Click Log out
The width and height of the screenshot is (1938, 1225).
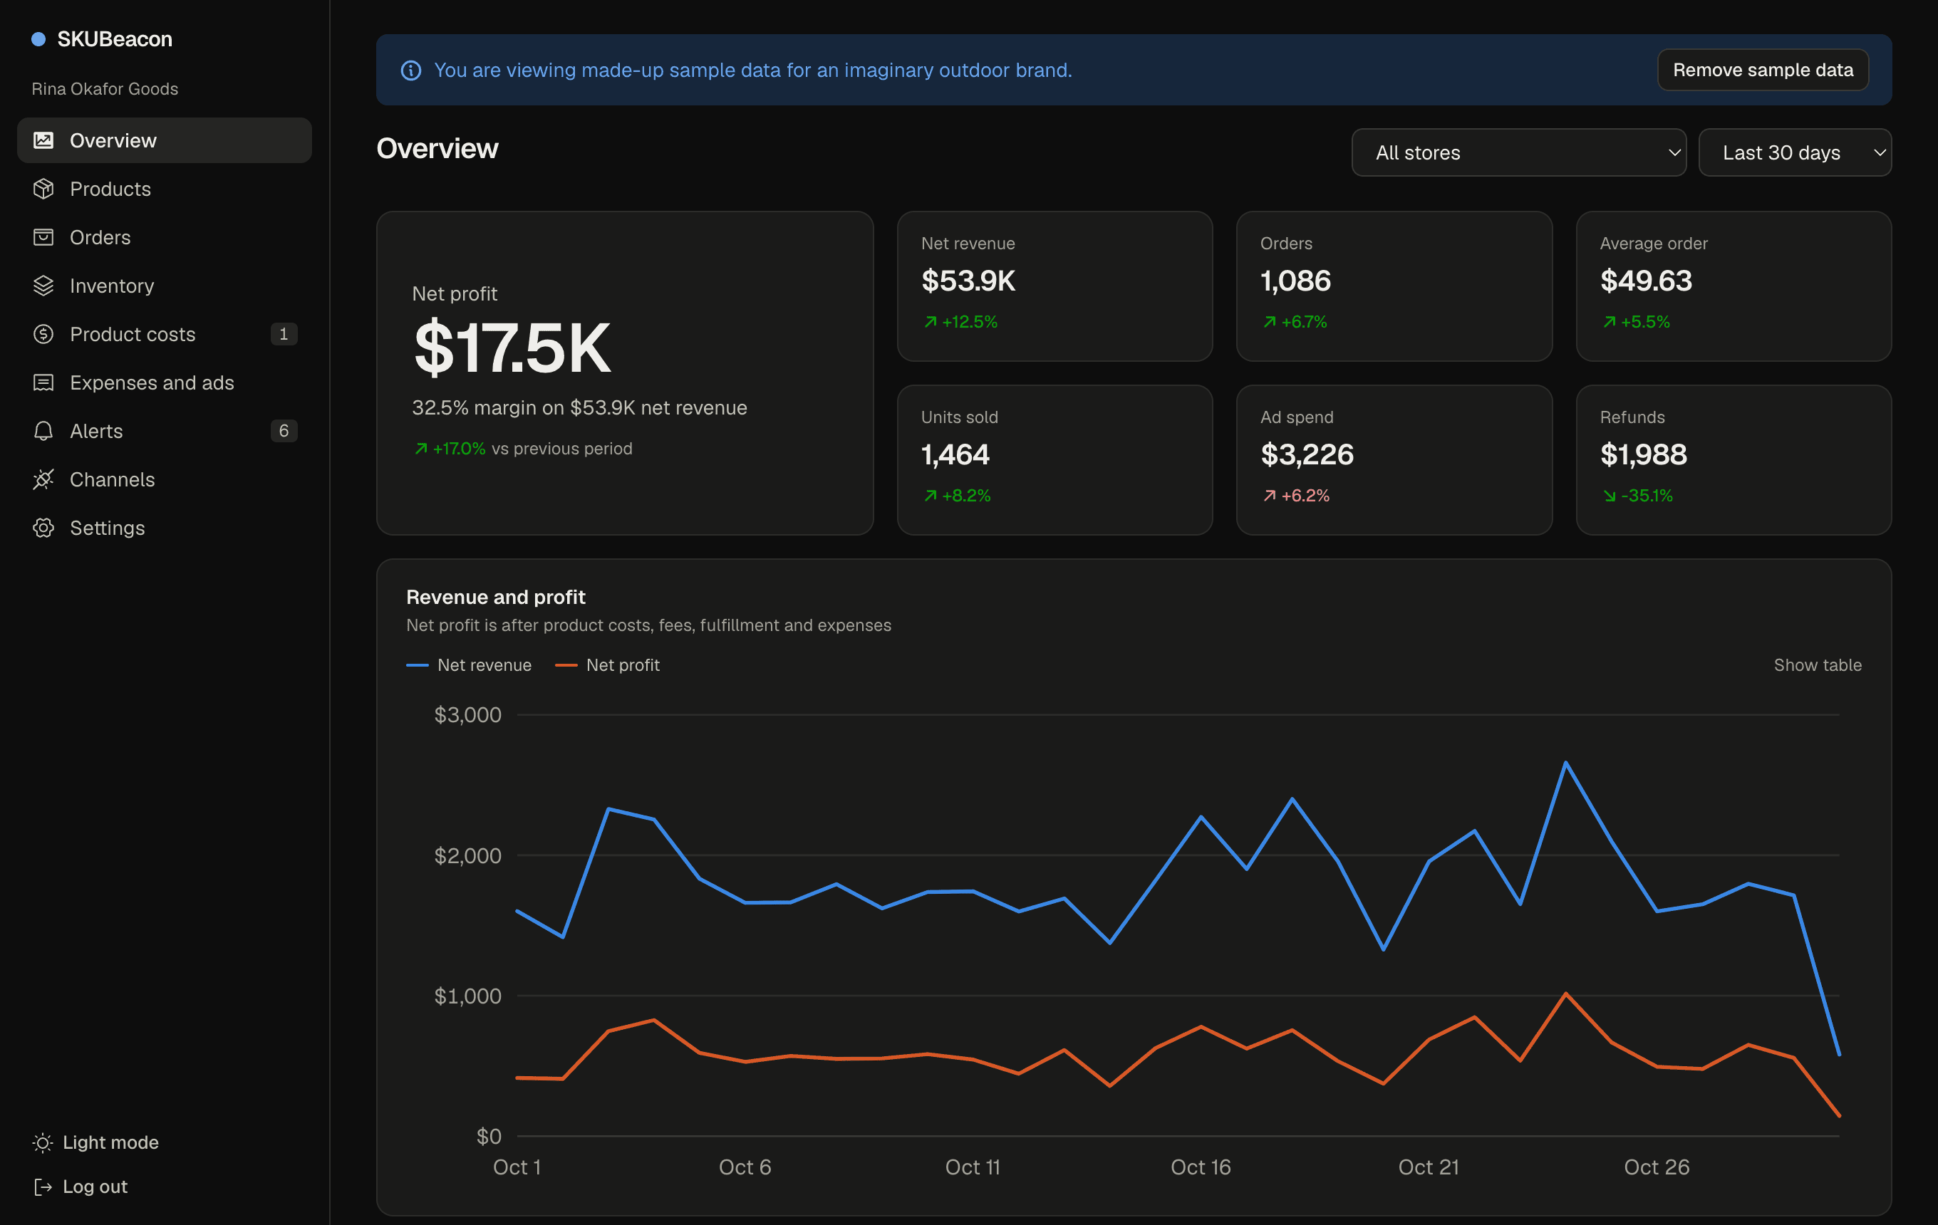(x=81, y=1187)
